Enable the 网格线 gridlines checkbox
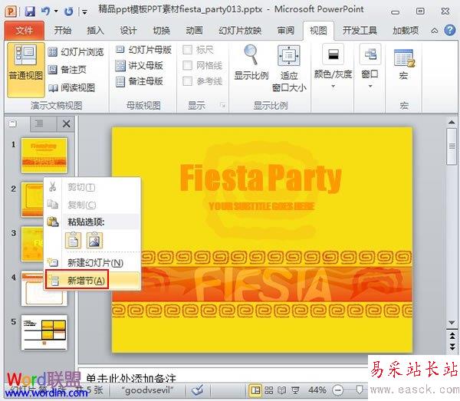Image resolution: width=460 pixels, height=401 pixels. (x=188, y=65)
